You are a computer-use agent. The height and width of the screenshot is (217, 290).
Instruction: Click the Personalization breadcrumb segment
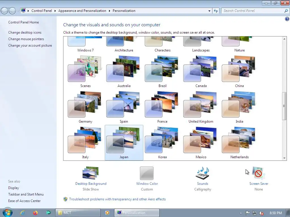pyautogui.click(x=124, y=11)
